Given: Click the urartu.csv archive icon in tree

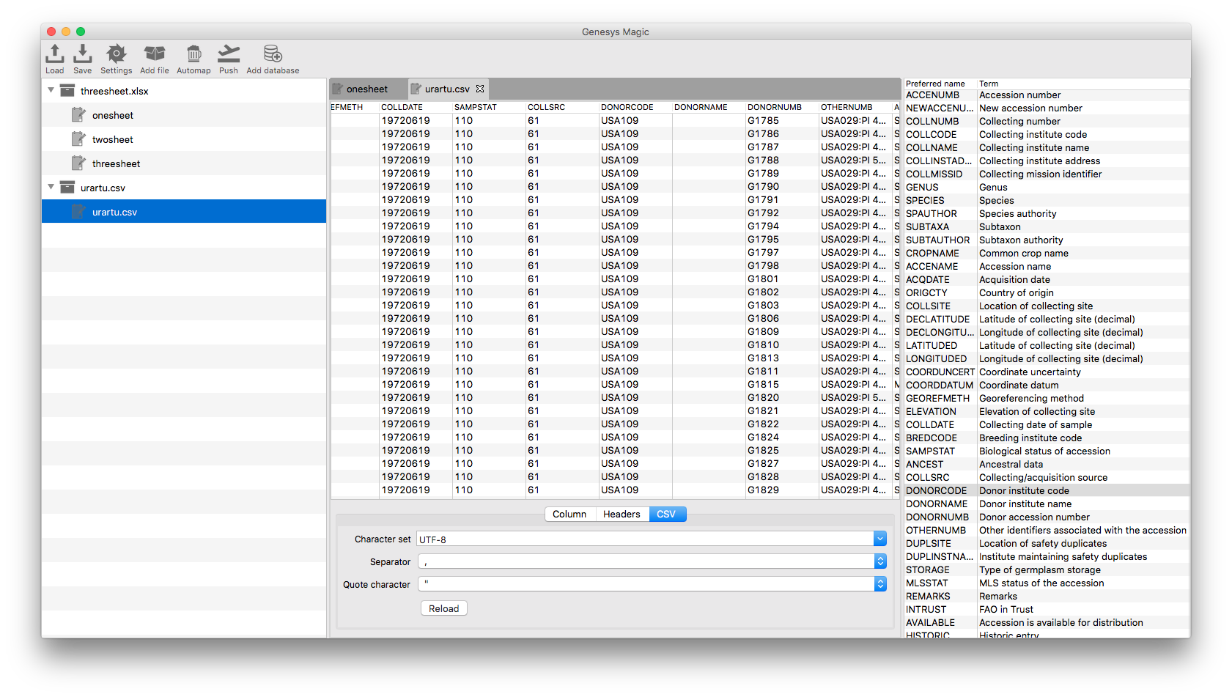Looking at the screenshot, I should click(x=67, y=188).
